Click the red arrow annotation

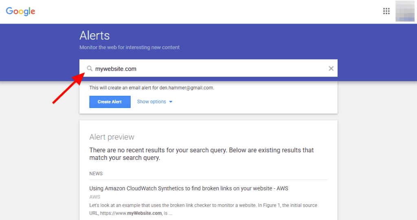(x=67, y=89)
